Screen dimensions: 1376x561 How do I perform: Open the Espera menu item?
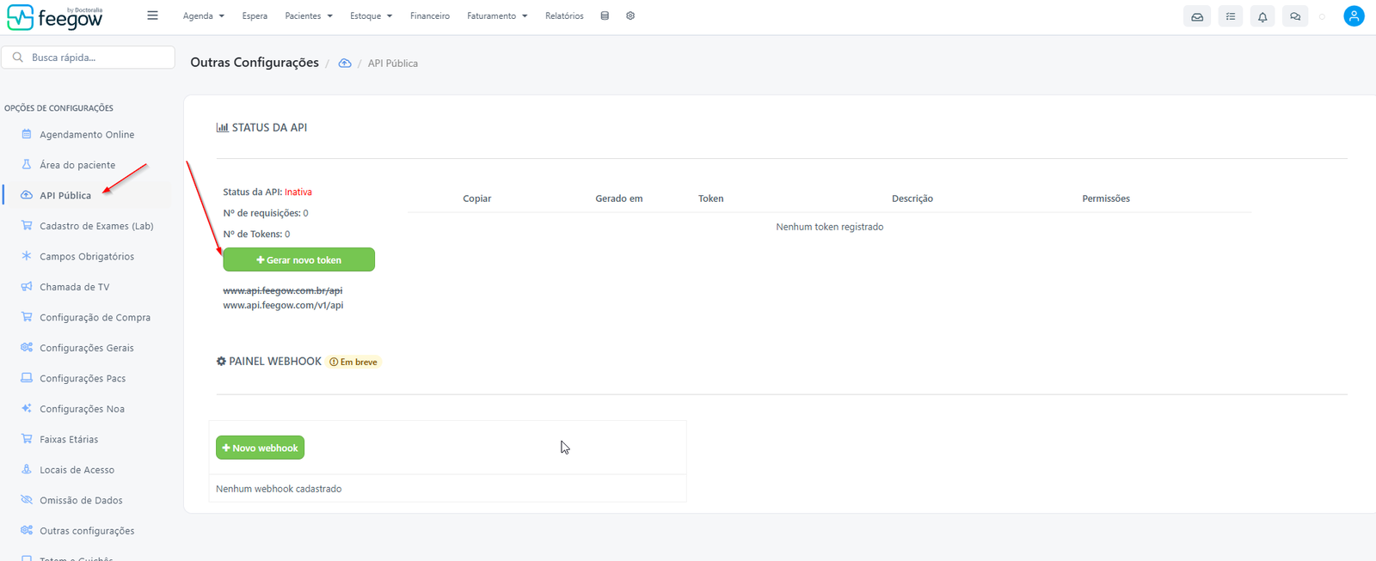(x=255, y=16)
